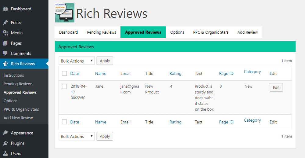Open the bottom Bulk Actions dropdown

point(77,136)
